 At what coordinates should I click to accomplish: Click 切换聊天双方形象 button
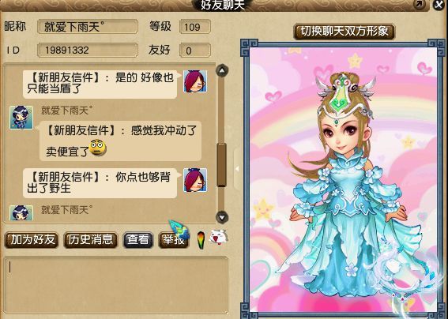tap(344, 32)
